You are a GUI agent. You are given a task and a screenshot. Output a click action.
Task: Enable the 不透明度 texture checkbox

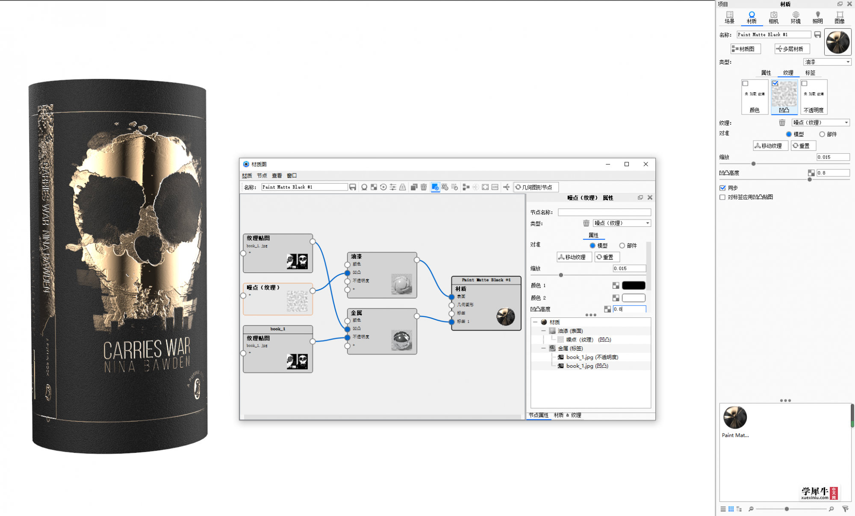[805, 83]
